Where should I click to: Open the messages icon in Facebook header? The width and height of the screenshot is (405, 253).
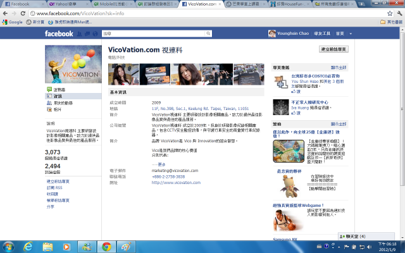click(x=87, y=34)
